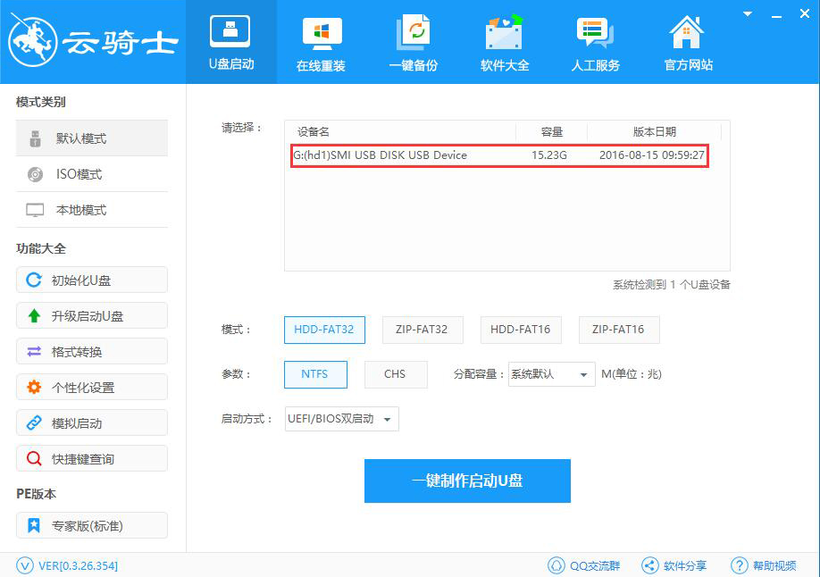Click the refresh icon on 初始化U盘
The image size is (820, 577).
34,280
